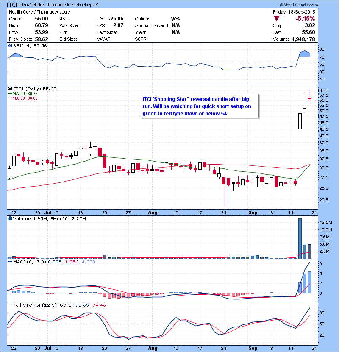The image size is (339, 352).
Task: Click the Jul label under price chart
Action: pyautogui.click(x=48, y=212)
